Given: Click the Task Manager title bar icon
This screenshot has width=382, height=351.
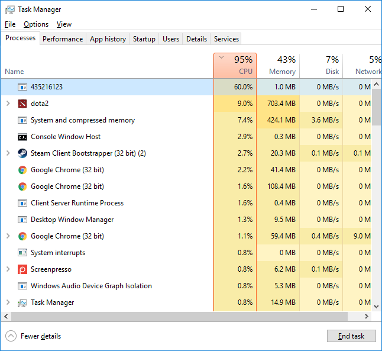Looking at the screenshot, I should (8, 9).
